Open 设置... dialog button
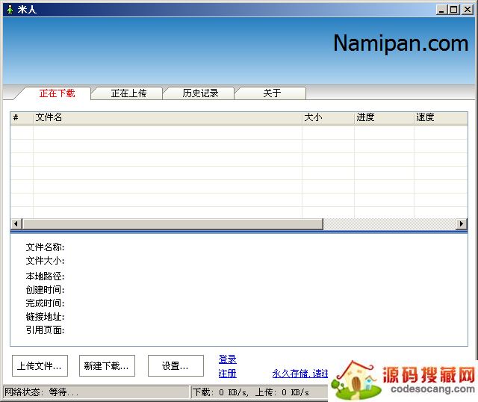 point(176,365)
